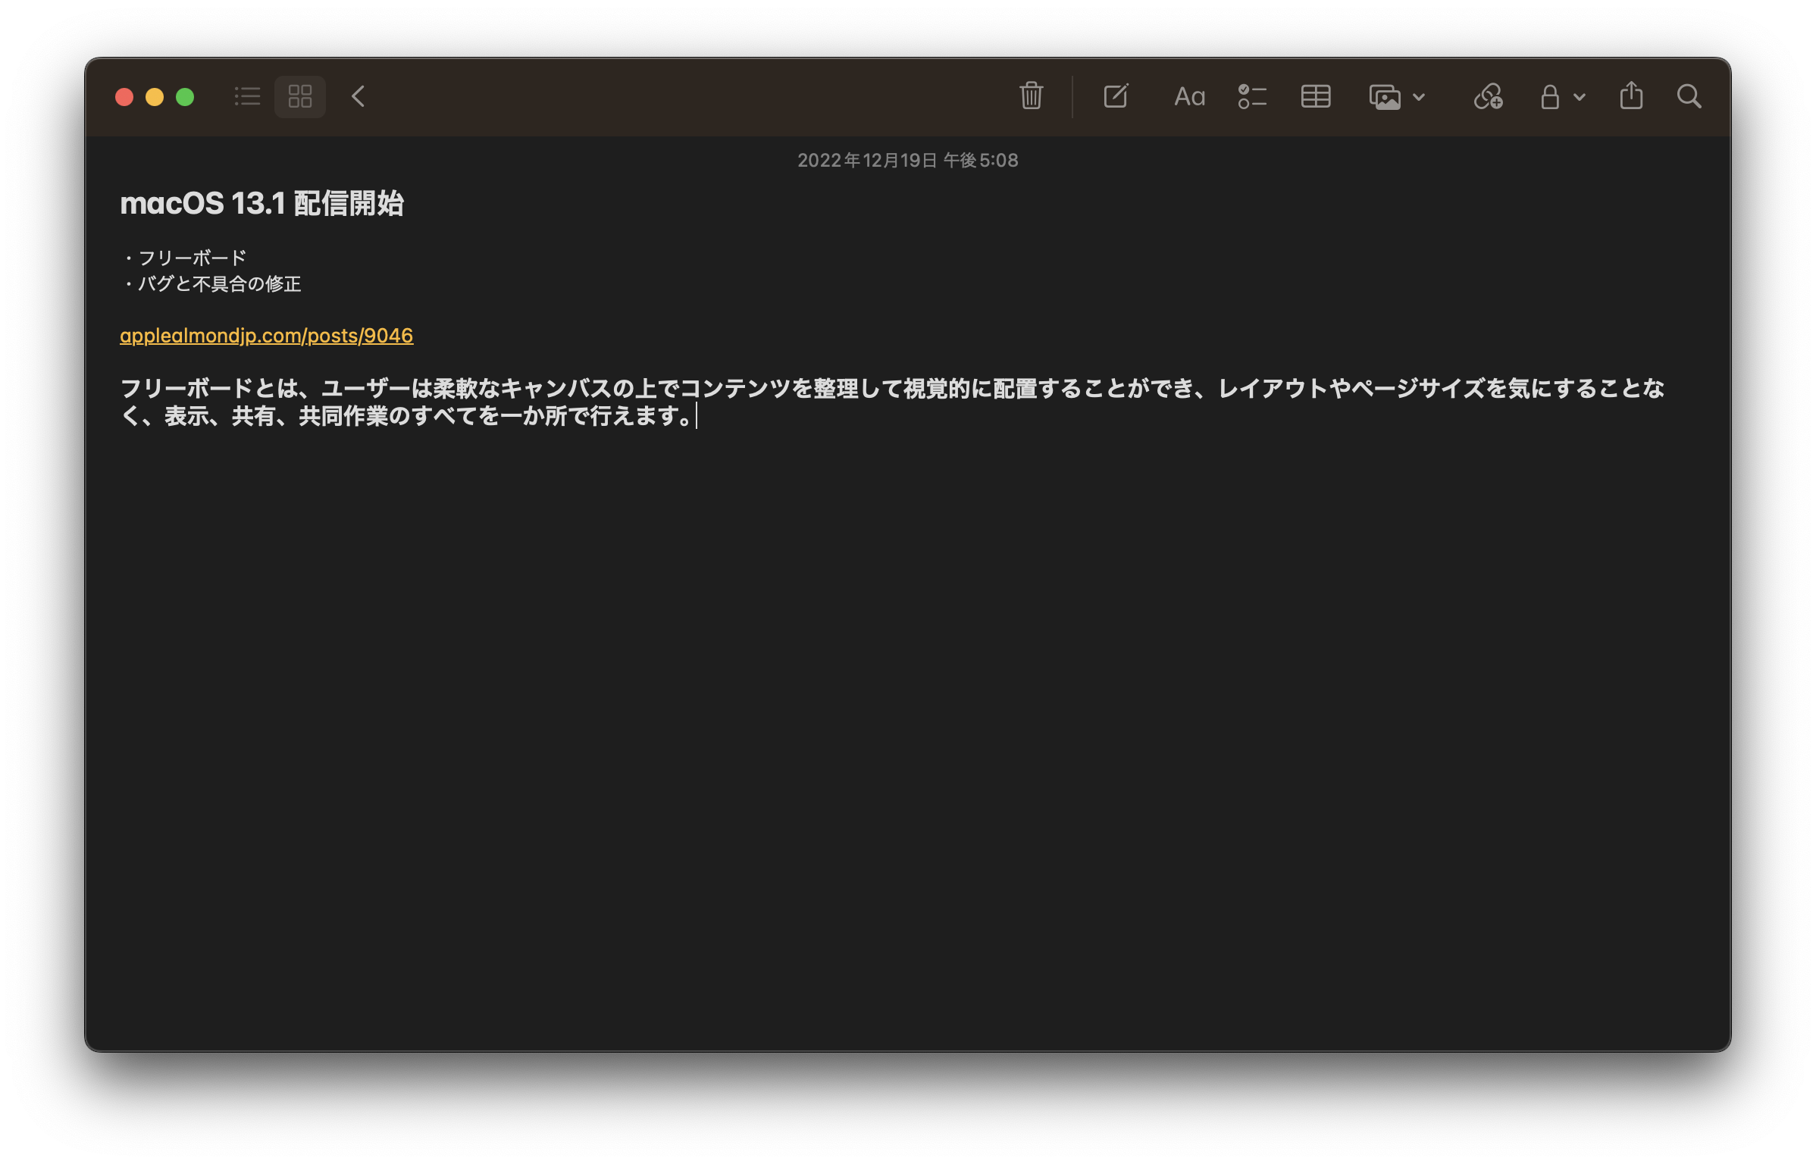
Task: Open applealmondjp.com/posts/9046 link
Action: [267, 336]
